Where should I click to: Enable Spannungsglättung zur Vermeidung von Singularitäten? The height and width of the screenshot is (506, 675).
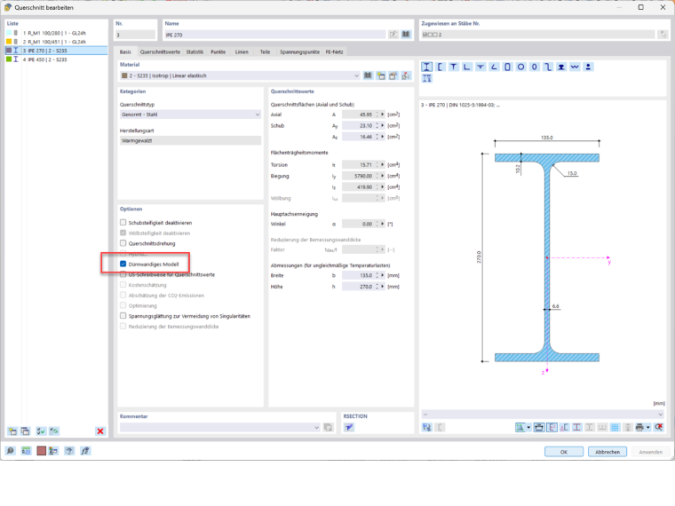pyautogui.click(x=123, y=316)
